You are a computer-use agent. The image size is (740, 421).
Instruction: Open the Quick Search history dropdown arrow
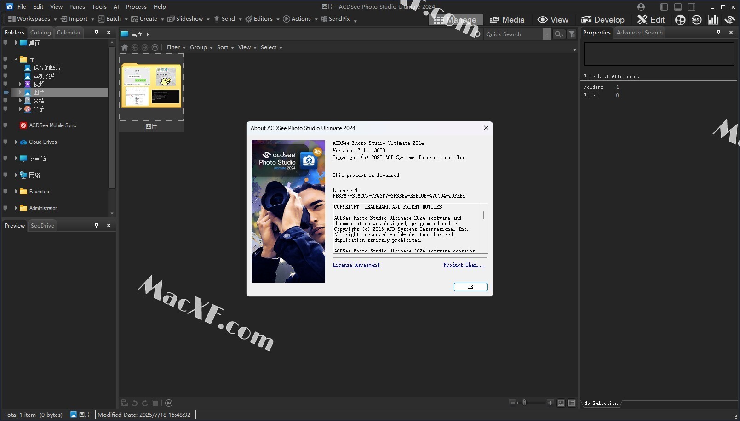546,34
